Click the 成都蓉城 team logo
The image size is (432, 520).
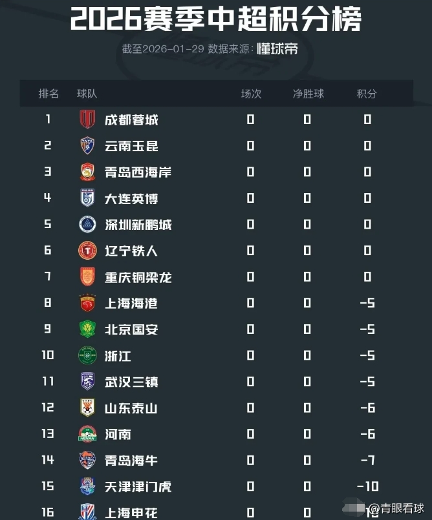[87, 120]
